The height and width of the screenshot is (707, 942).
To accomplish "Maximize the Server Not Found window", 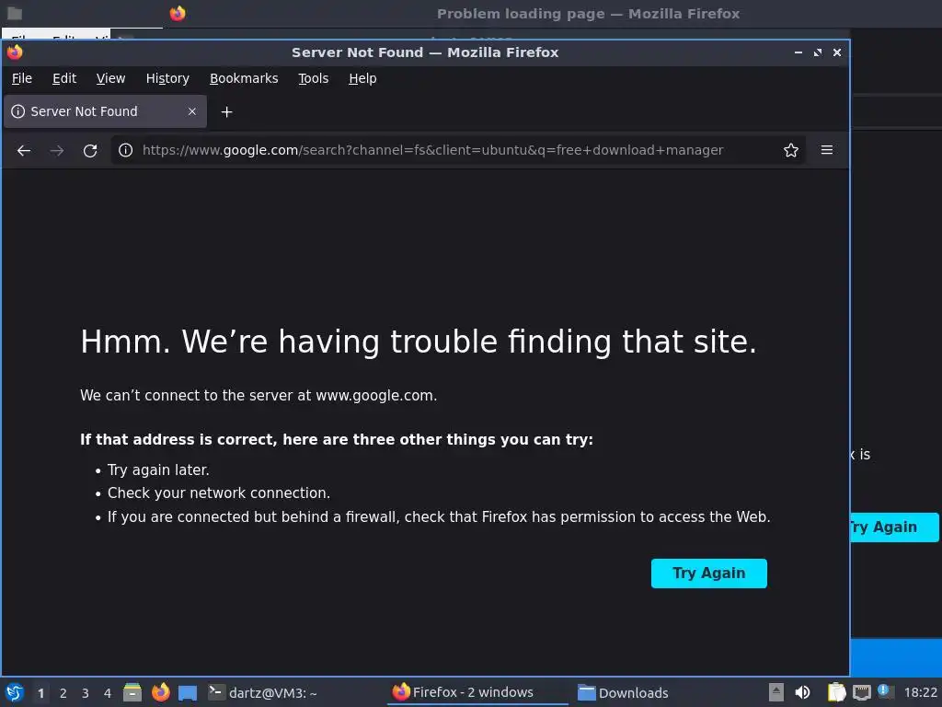I will click(x=818, y=52).
